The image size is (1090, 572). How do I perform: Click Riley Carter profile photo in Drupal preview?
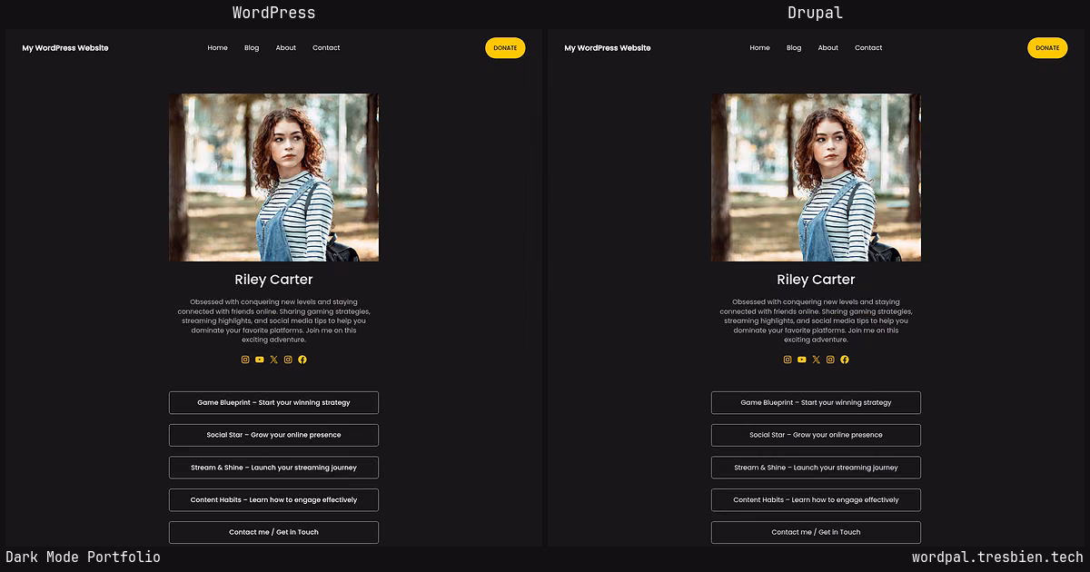pyautogui.click(x=816, y=178)
